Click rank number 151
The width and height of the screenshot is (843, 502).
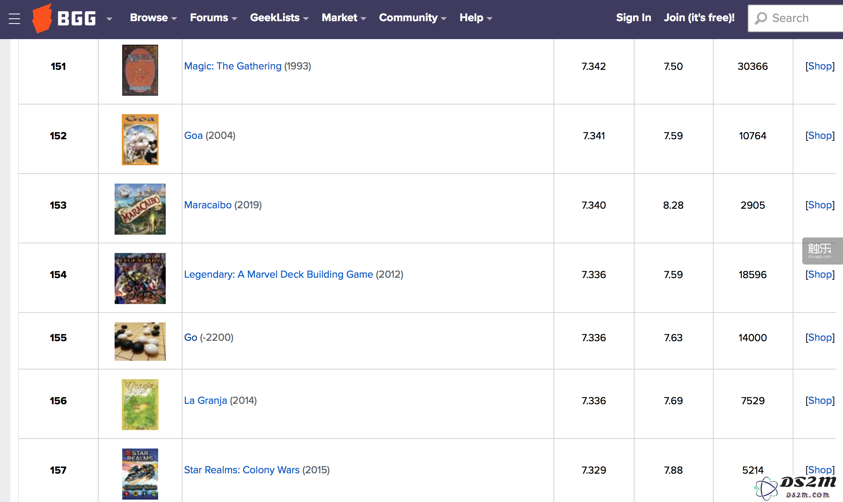point(58,66)
